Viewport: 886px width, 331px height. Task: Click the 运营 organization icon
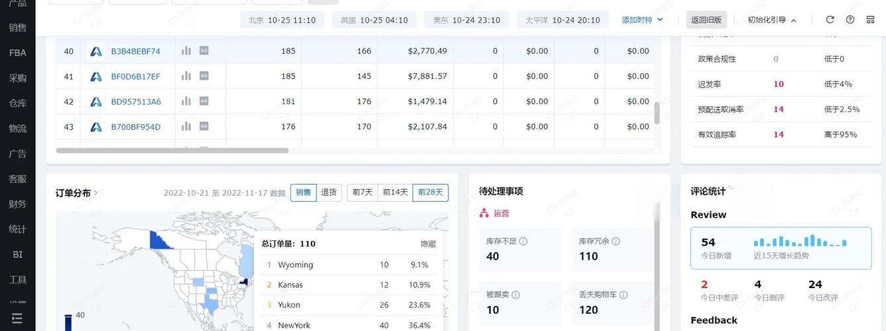[484, 213]
